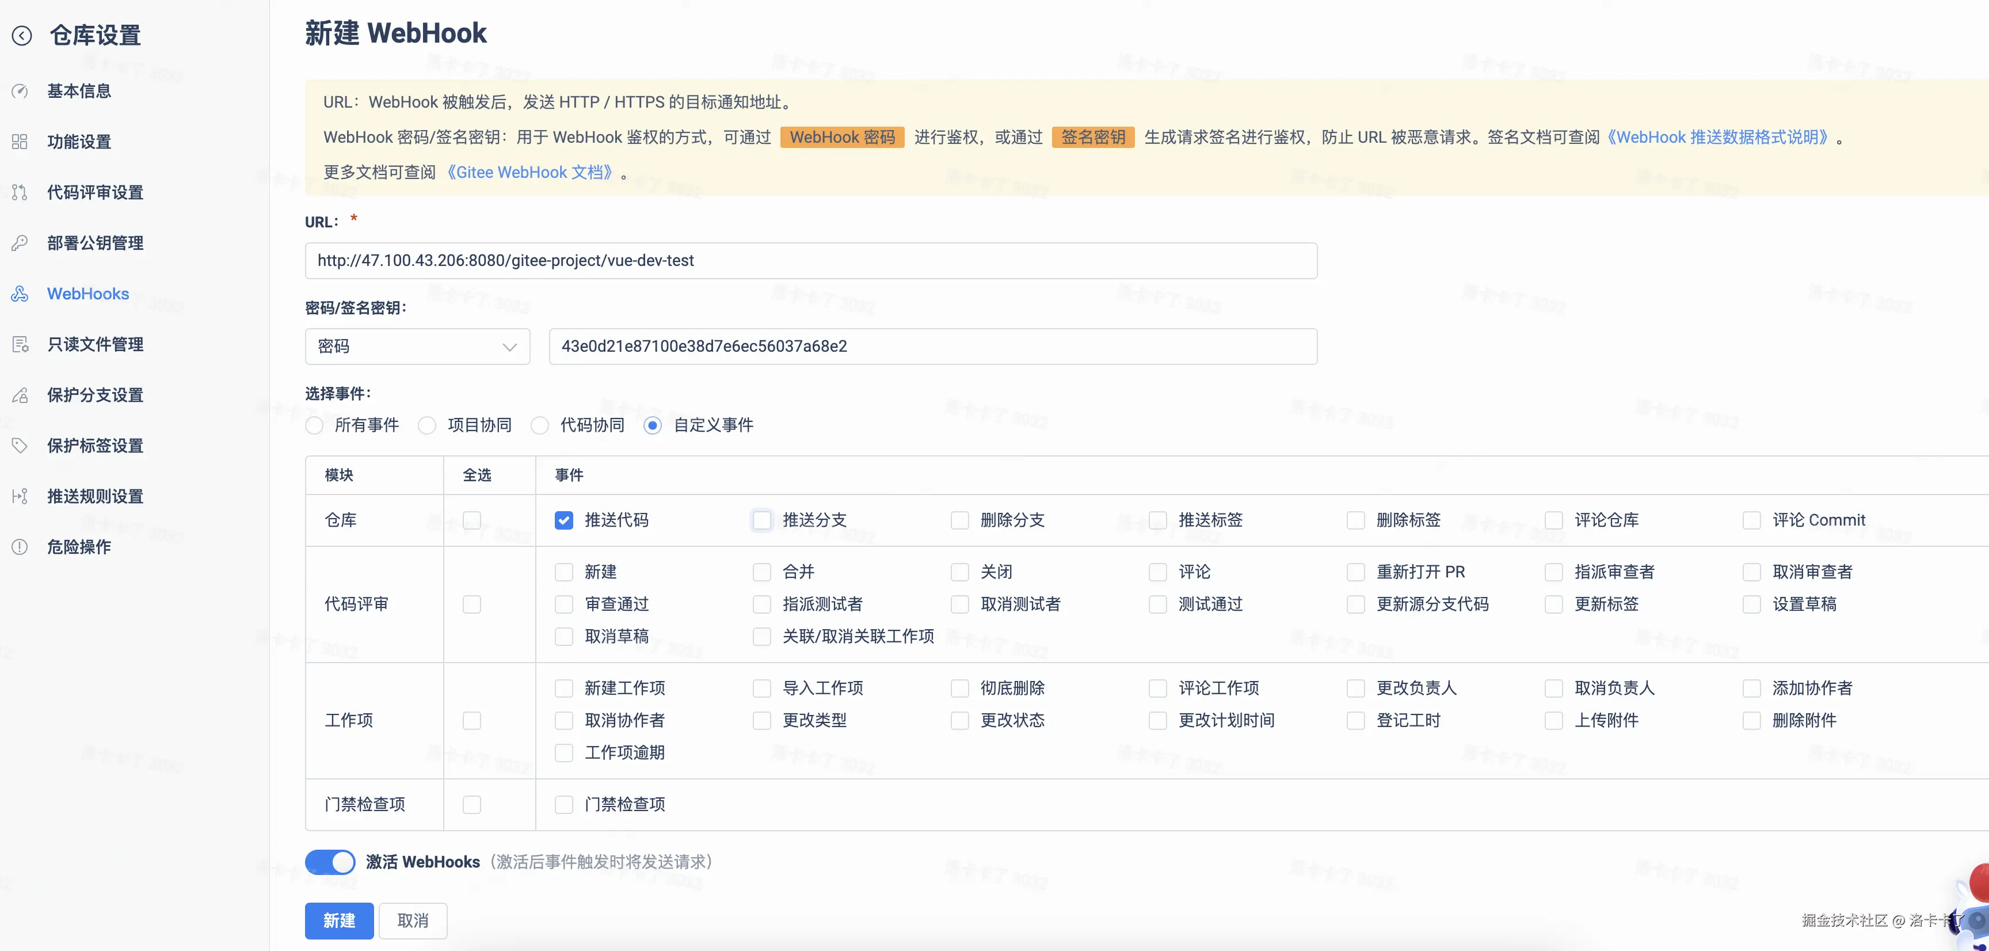Image resolution: width=1989 pixels, height=951 pixels.
Task: Click the blue 新建 submit button
Action: point(339,921)
